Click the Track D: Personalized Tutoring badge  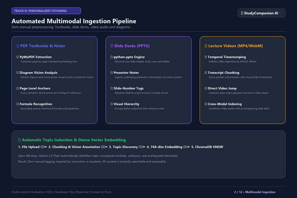coord(46,11)
